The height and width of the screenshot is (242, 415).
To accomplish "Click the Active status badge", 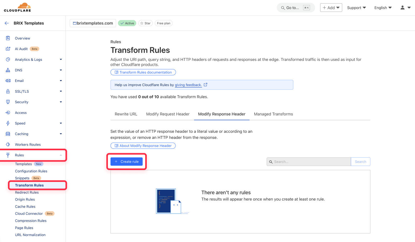I will (x=127, y=23).
